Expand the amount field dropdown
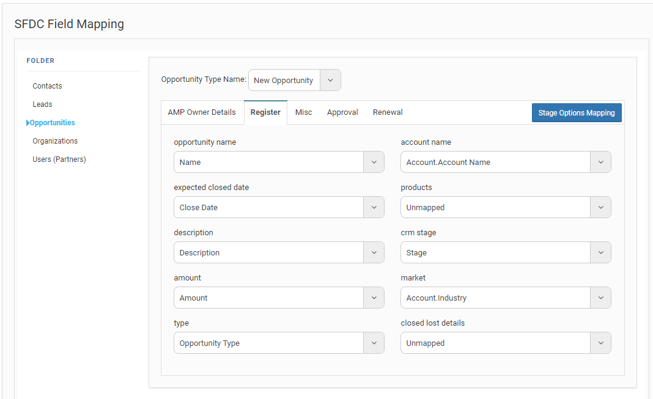The image size is (653, 399). tap(374, 298)
